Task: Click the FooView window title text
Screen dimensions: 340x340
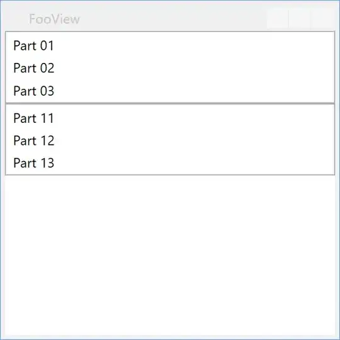Action: [54, 19]
